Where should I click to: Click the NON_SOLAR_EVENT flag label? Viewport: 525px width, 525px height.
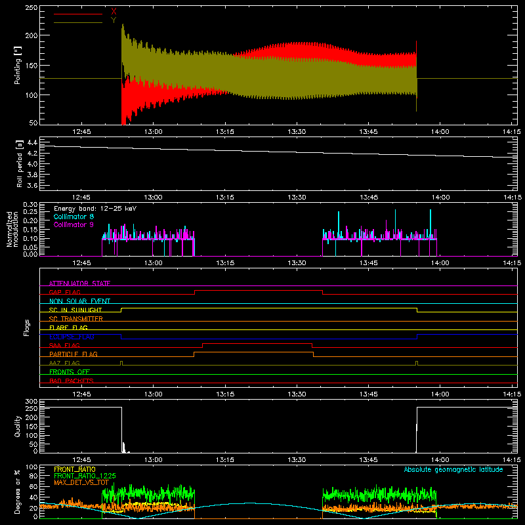(79, 301)
